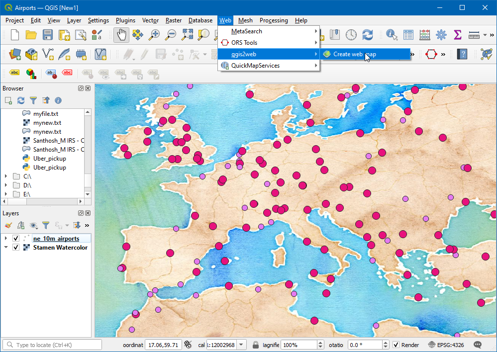Click the magnifier percentage spin box

pyautogui.click(x=298, y=345)
